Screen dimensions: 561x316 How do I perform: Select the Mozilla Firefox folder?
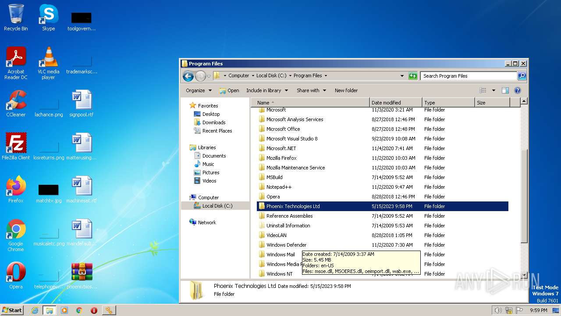point(281,158)
